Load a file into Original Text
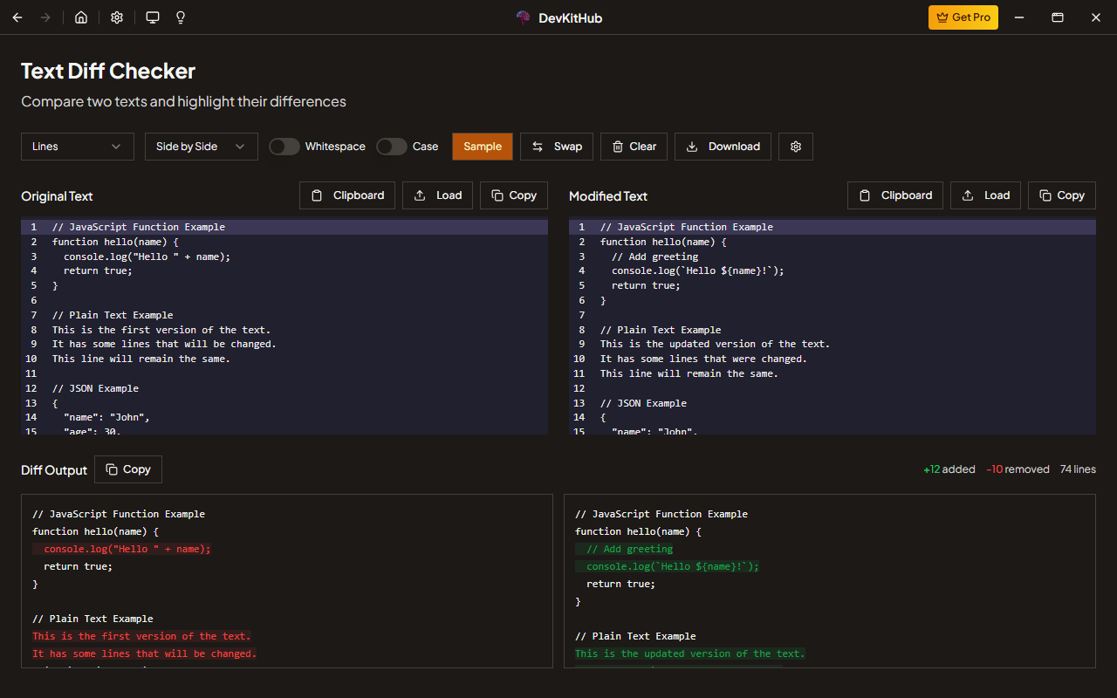1117x698 pixels. click(x=438, y=195)
